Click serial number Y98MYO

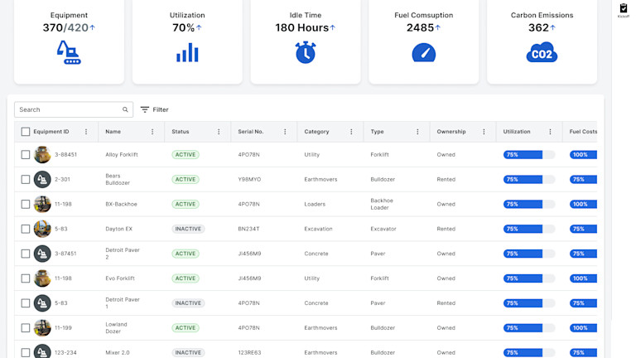click(249, 179)
